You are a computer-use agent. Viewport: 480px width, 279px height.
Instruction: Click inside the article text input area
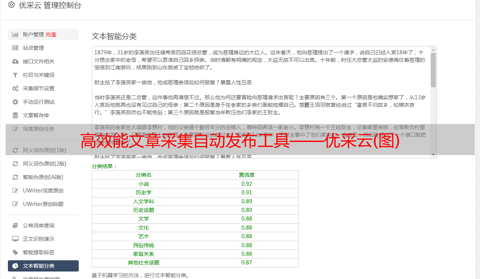pyautogui.click(x=261, y=102)
